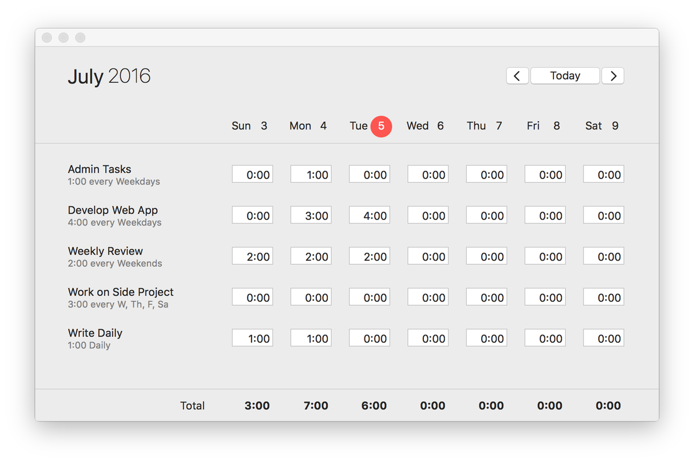The width and height of the screenshot is (694, 463).
Task: Close the window with the first titlebar button
Action: 47,38
